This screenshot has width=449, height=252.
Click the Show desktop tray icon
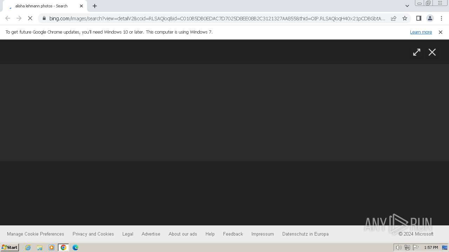click(x=445, y=247)
